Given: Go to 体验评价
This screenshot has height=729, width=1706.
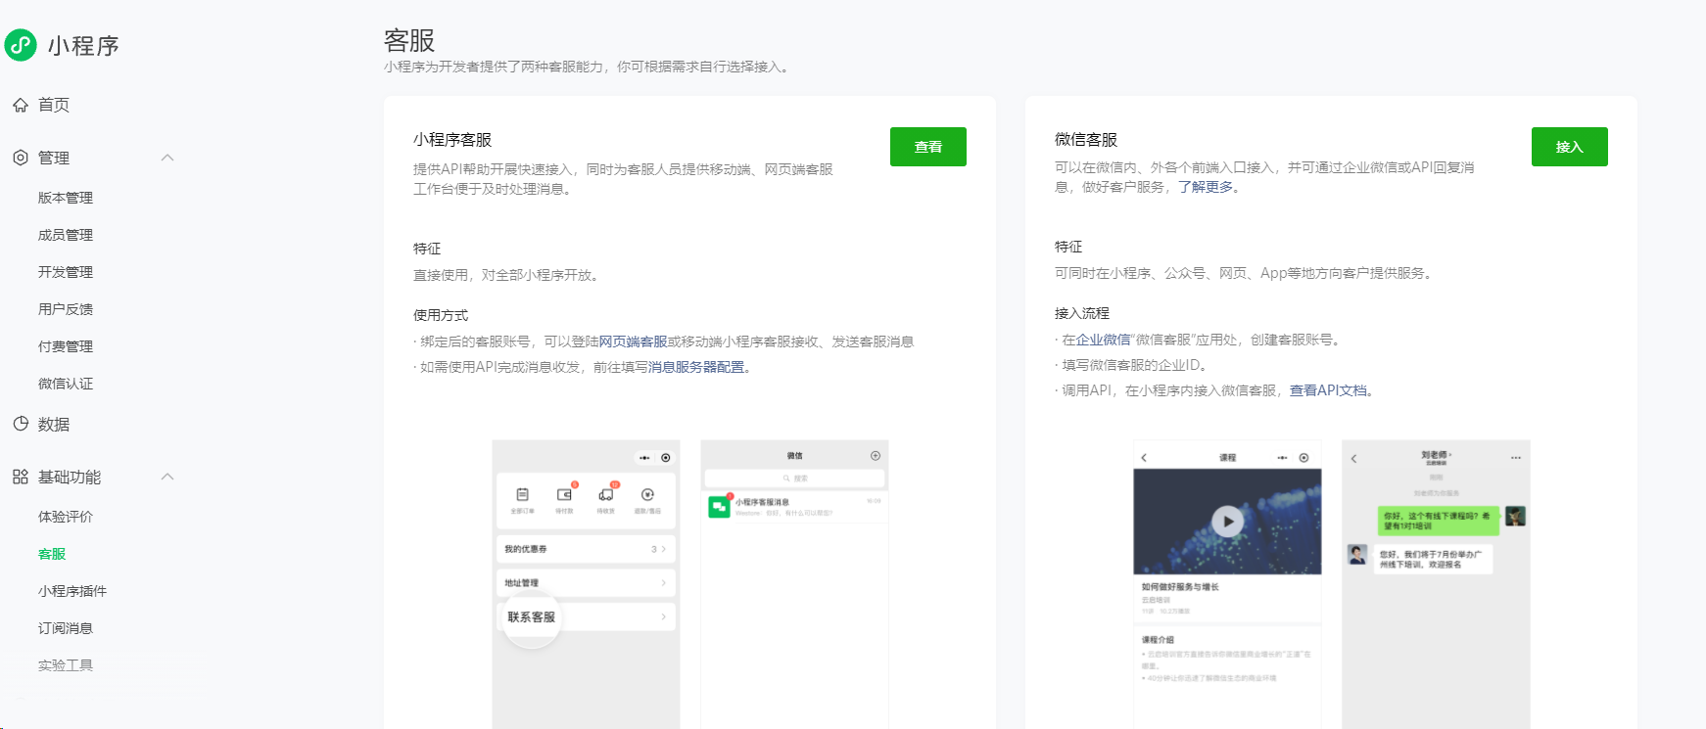Looking at the screenshot, I should (x=66, y=517).
